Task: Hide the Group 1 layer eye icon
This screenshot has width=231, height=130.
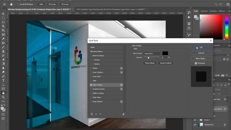Action: click(195, 120)
